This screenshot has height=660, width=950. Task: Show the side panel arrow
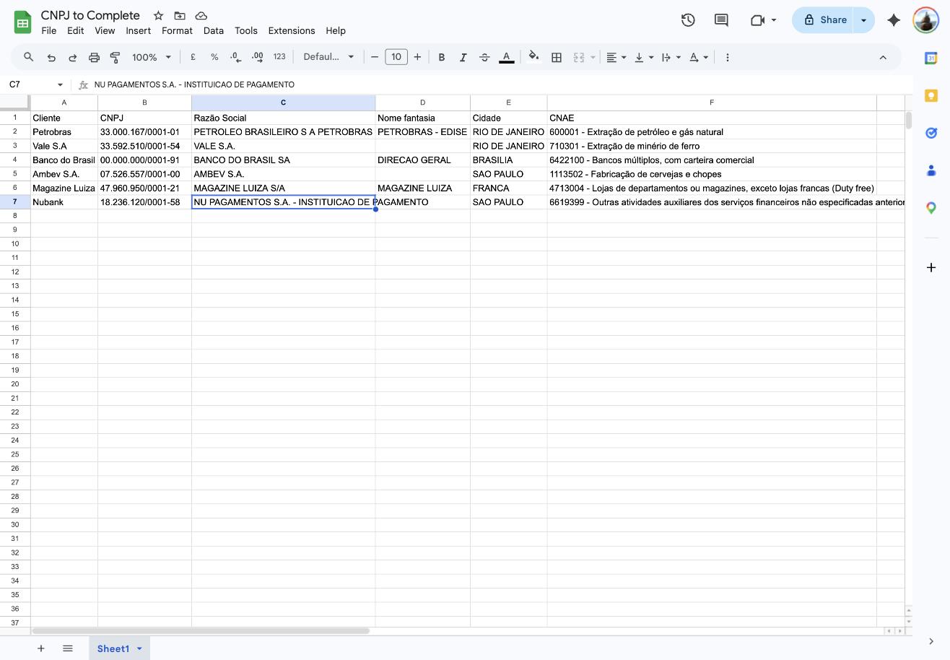931,641
